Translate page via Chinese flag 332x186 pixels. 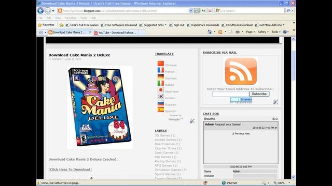(x=161, y=64)
